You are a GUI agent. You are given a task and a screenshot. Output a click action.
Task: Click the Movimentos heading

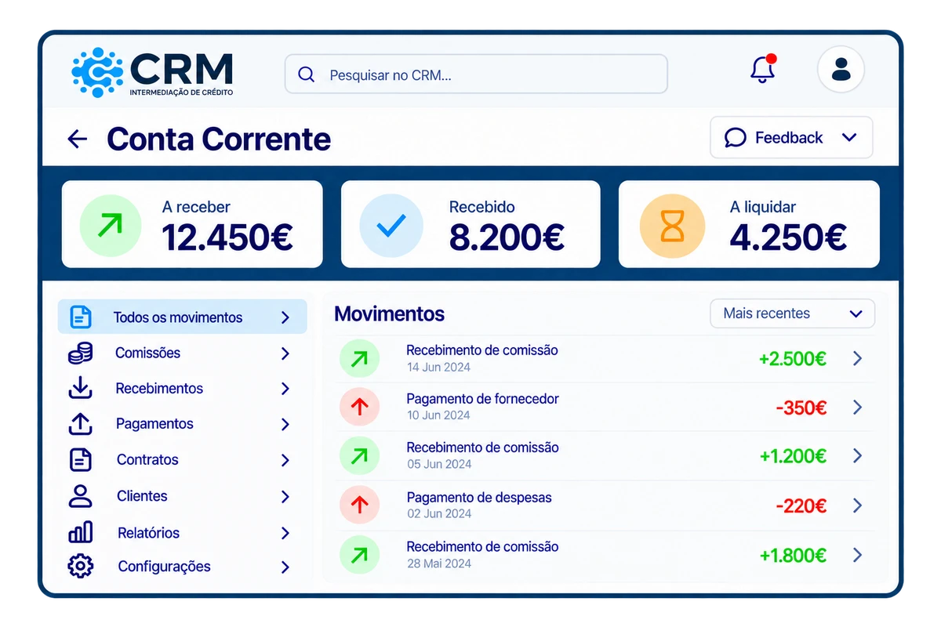click(x=389, y=314)
